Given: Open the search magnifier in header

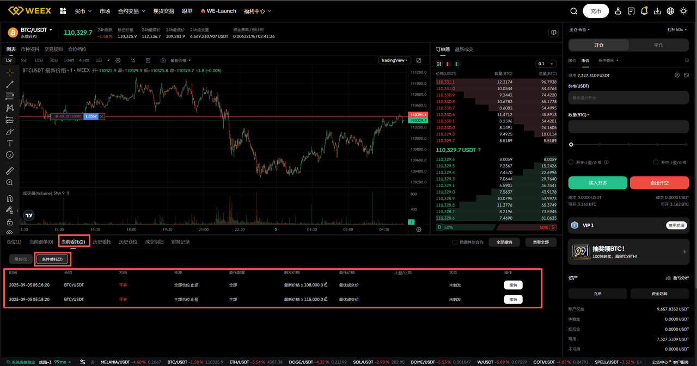Looking at the screenshot, I should pos(573,11).
